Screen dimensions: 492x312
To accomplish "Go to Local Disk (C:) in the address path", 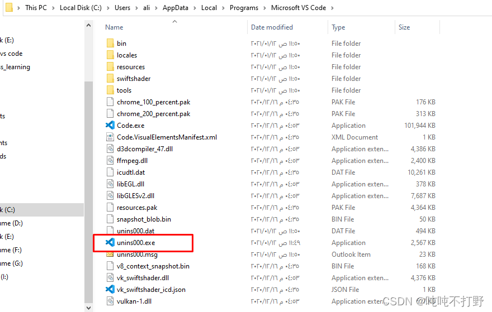I will click(81, 8).
